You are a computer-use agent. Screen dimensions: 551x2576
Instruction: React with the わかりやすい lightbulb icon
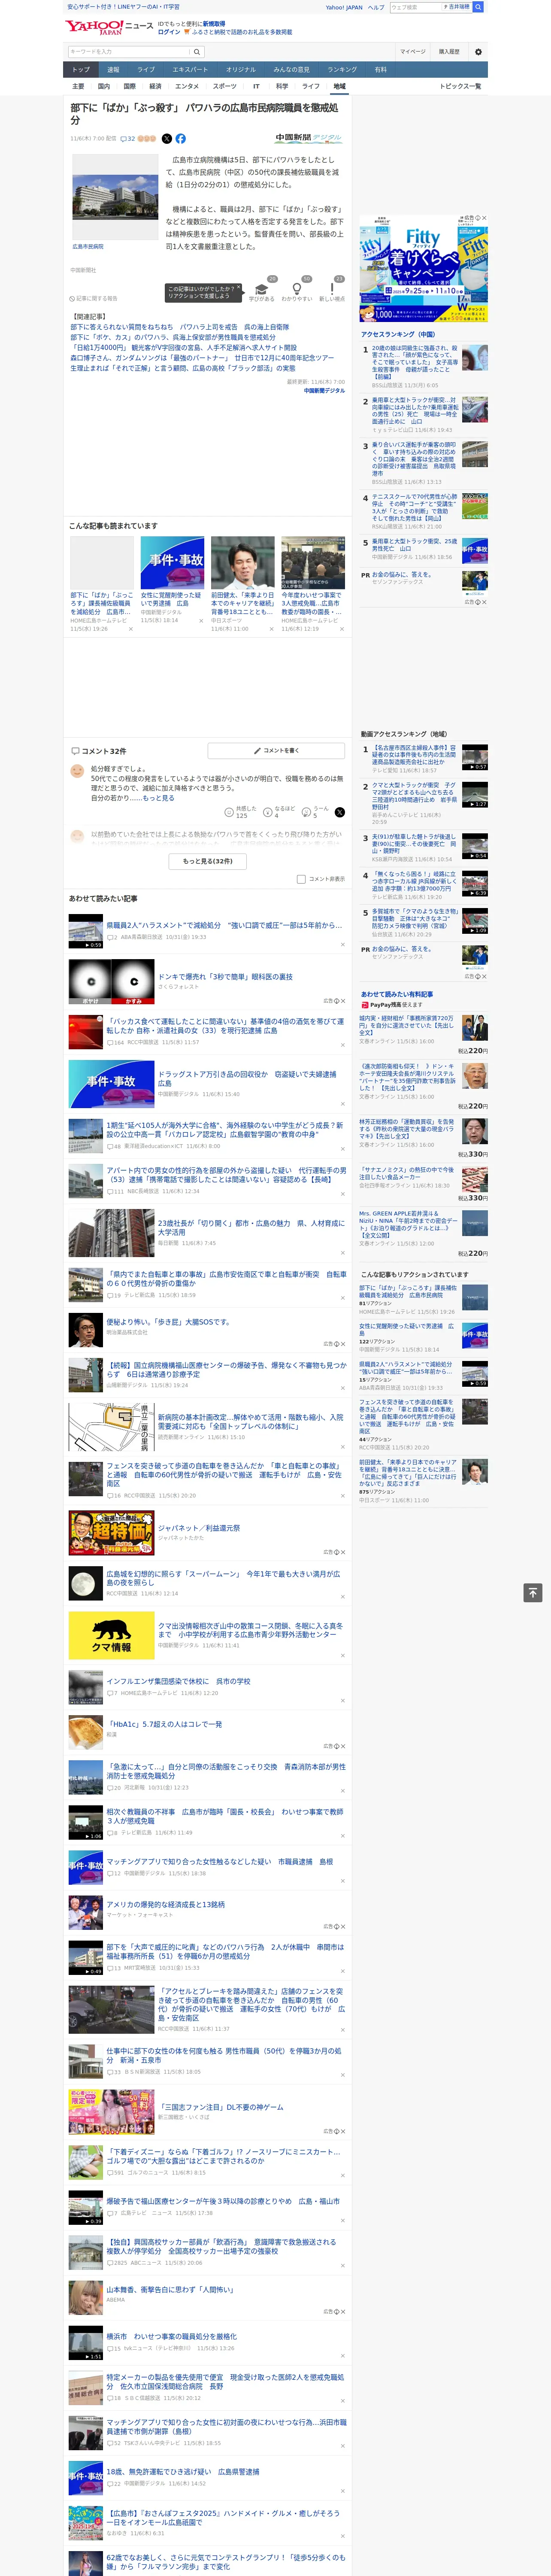coord(296,288)
